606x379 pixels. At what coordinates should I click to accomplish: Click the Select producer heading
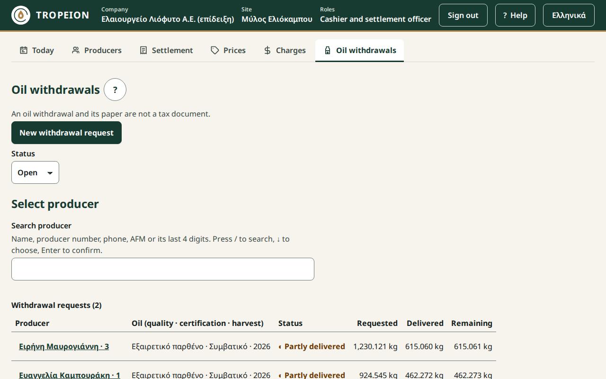(x=55, y=204)
